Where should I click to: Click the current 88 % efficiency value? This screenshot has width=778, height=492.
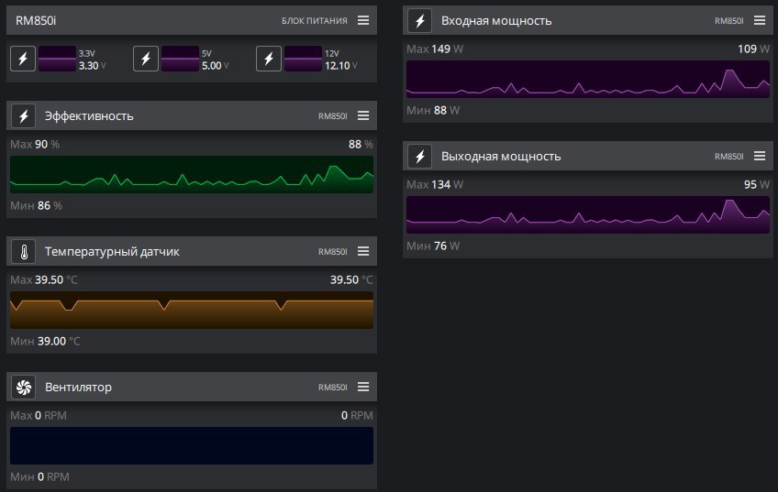click(361, 144)
